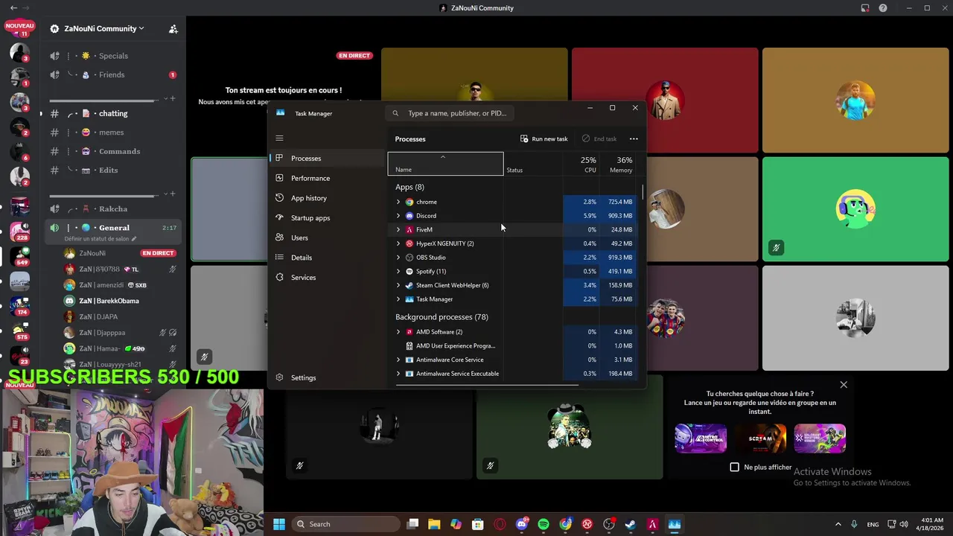Viewport: 953px width, 536px height.
Task: Open Task Manager Settings
Action: pyautogui.click(x=326, y=377)
